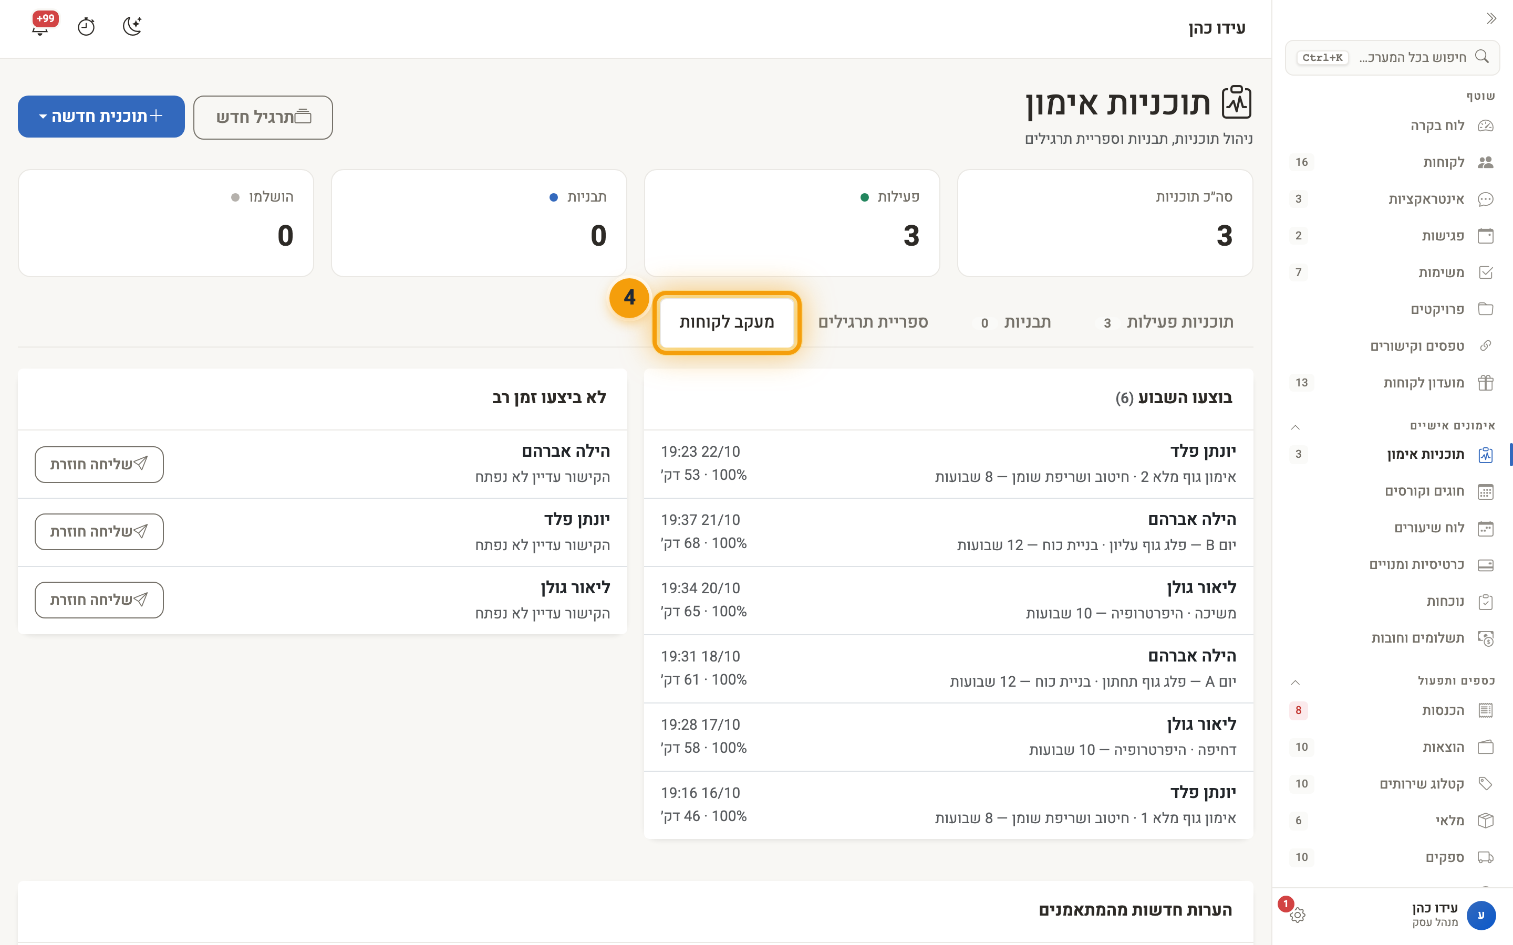Open משימות tasks in the sidebar
Screen dimensions: 1513x945
(x=1392, y=272)
